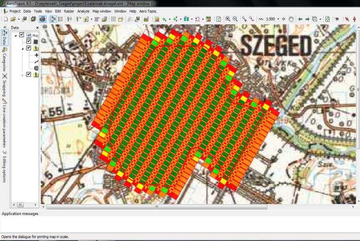Click the magnifier with red minus icon
360x241 pixels.
coord(252,19)
